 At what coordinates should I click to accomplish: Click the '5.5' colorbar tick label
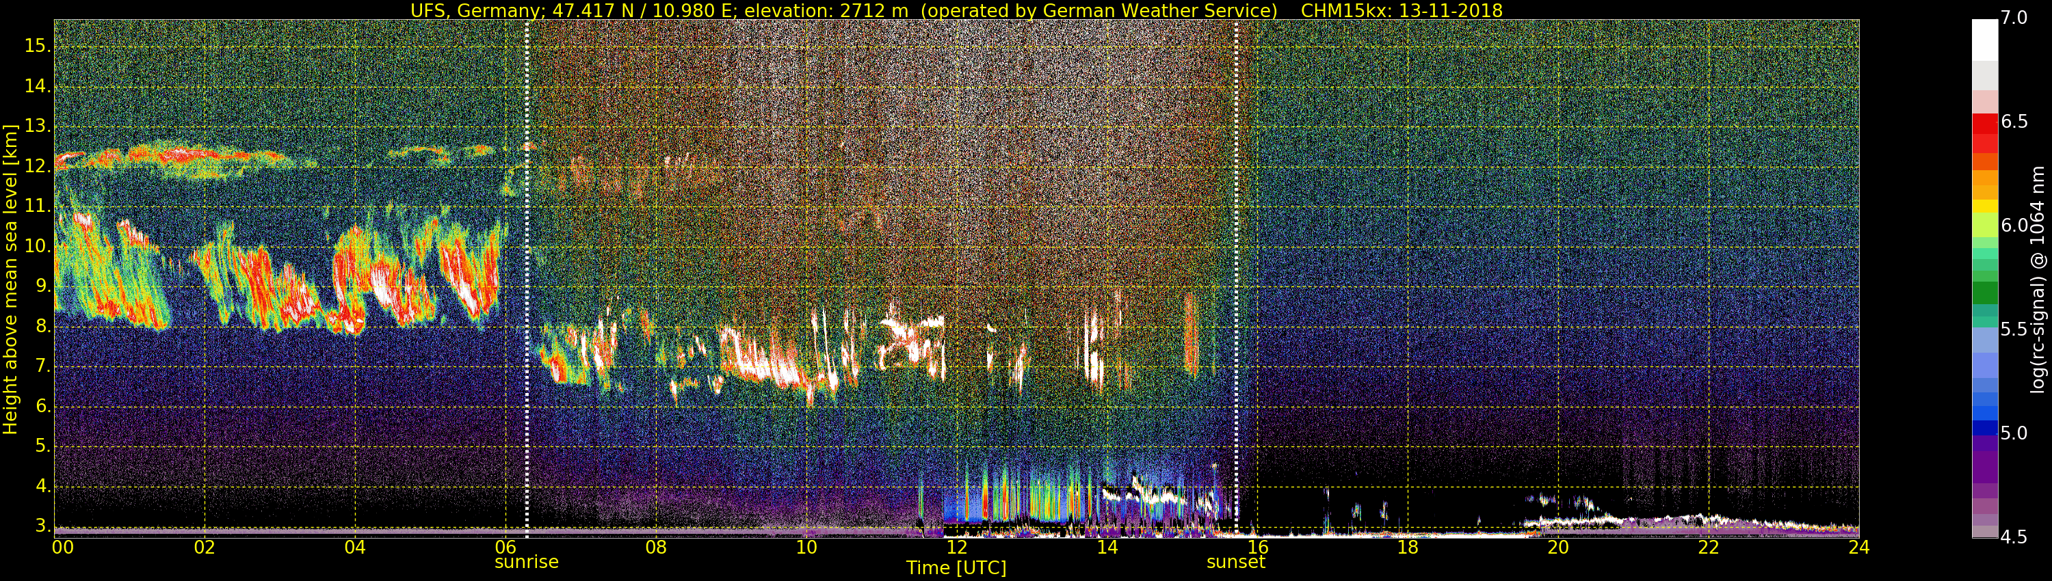(x=2014, y=329)
